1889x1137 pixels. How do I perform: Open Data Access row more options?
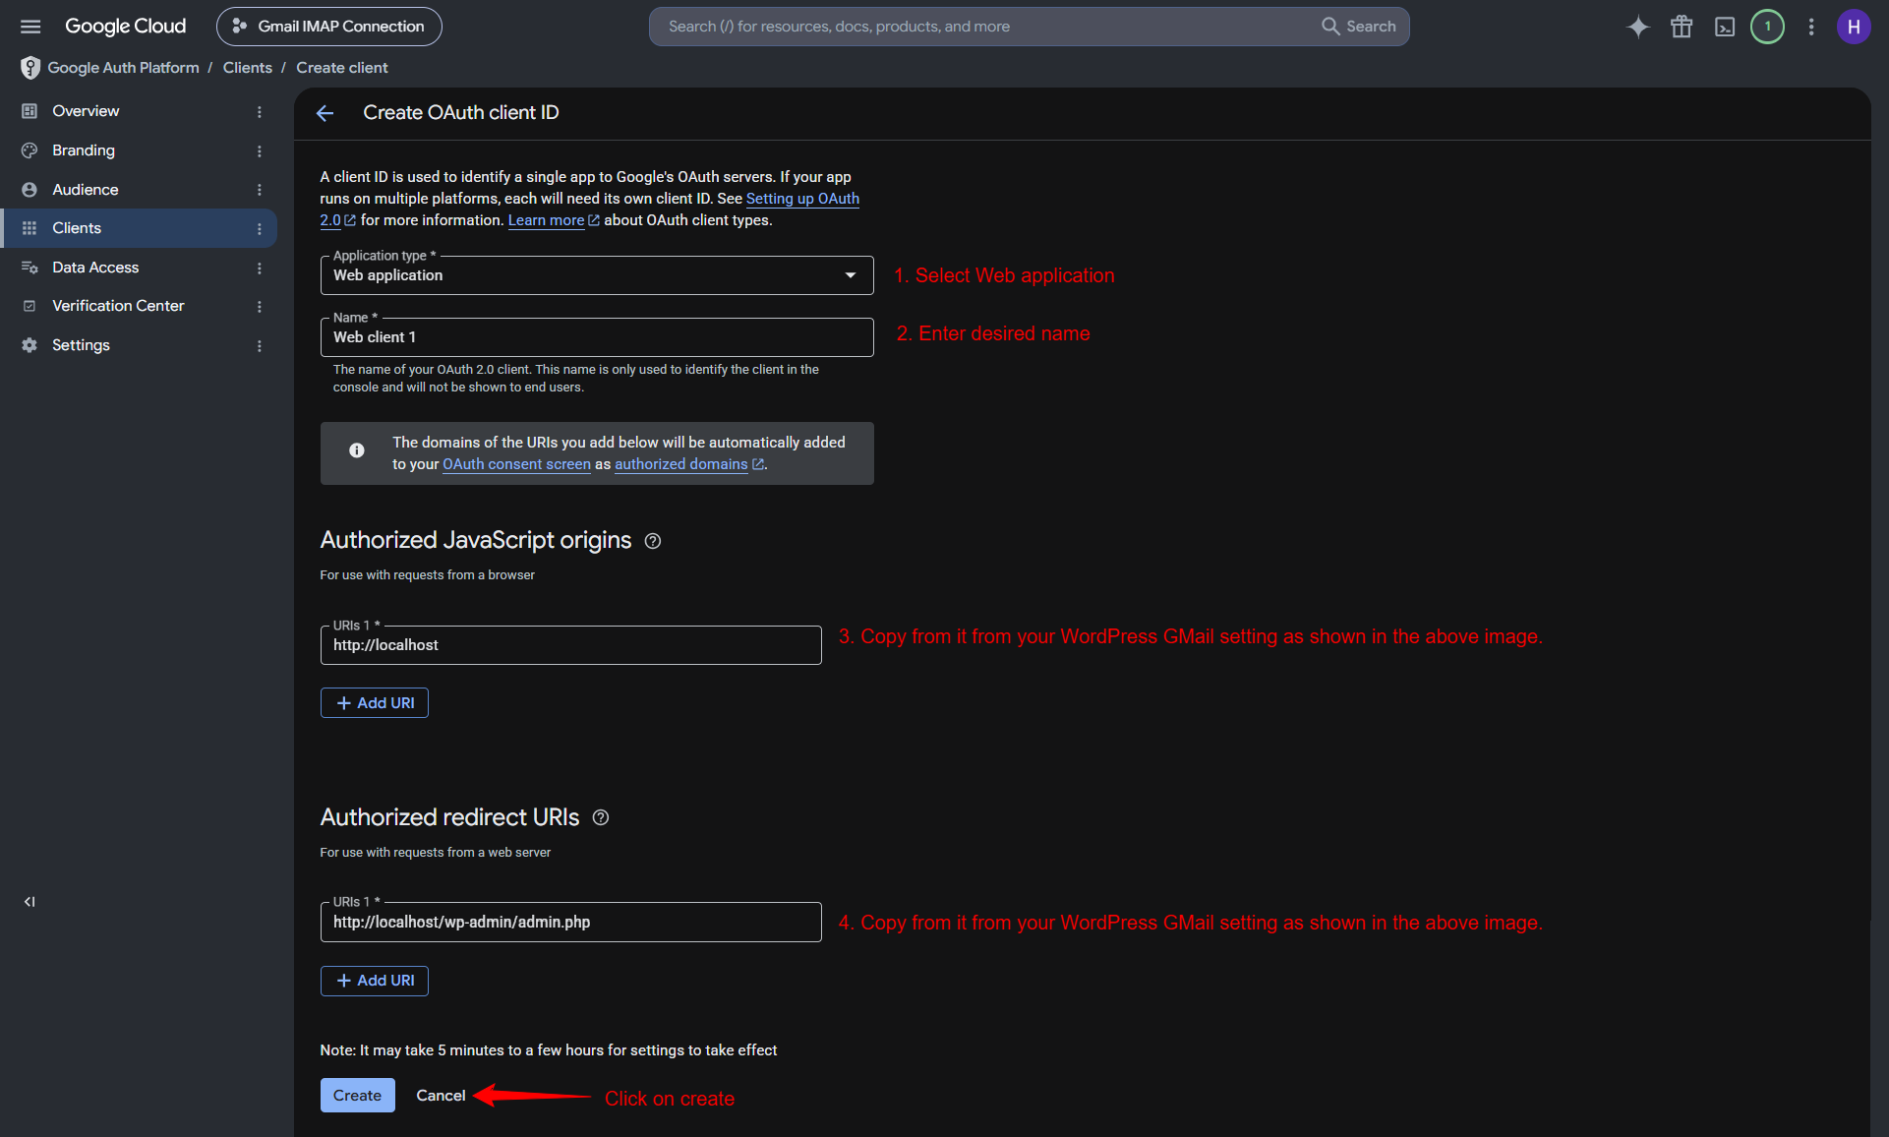click(x=260, y=268)
